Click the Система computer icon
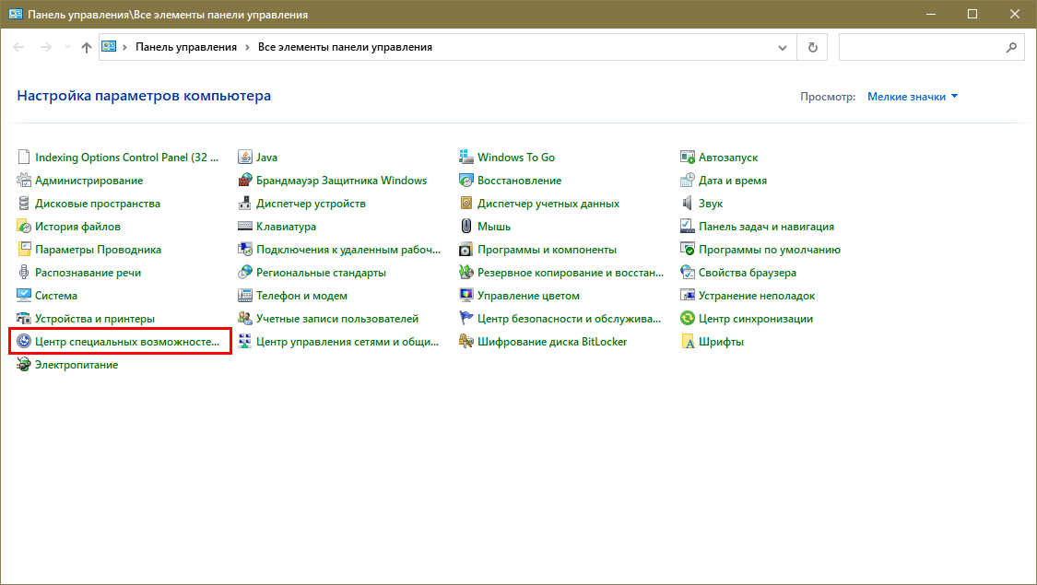The width and height of the screenshot is (1037, 585). click(x=24, y=296)
